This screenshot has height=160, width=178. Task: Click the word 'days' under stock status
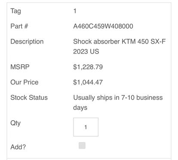point(80,108)
